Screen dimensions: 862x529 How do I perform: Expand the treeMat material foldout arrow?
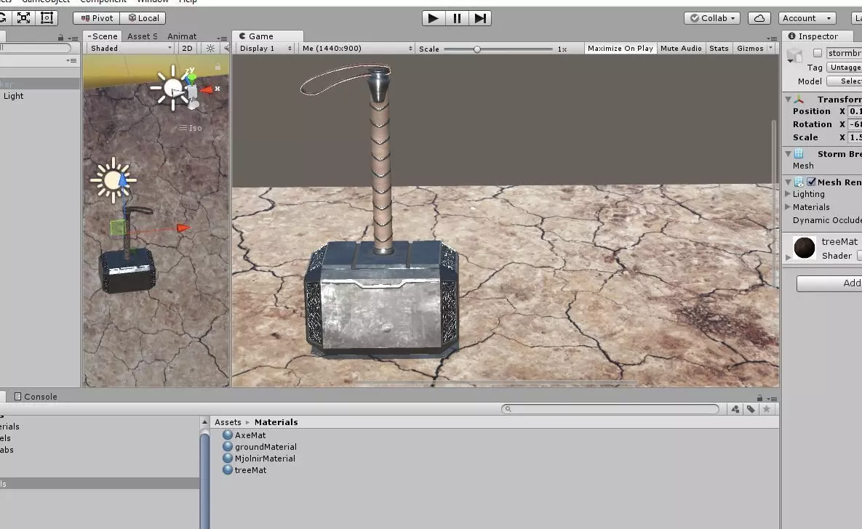pos(789,257)
